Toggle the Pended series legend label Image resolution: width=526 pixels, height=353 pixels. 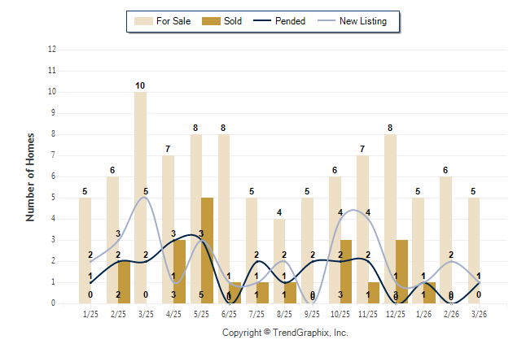(292, 21)
